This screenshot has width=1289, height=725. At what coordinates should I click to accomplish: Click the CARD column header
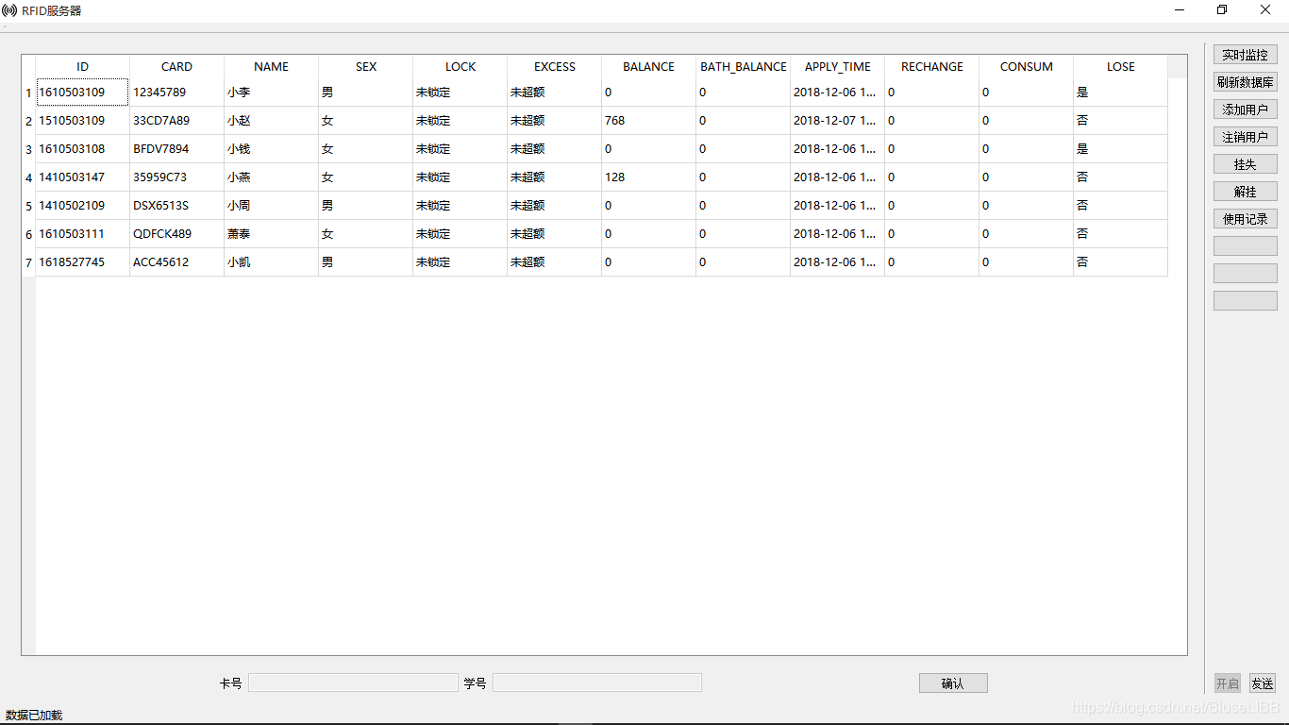pos(177,66)
